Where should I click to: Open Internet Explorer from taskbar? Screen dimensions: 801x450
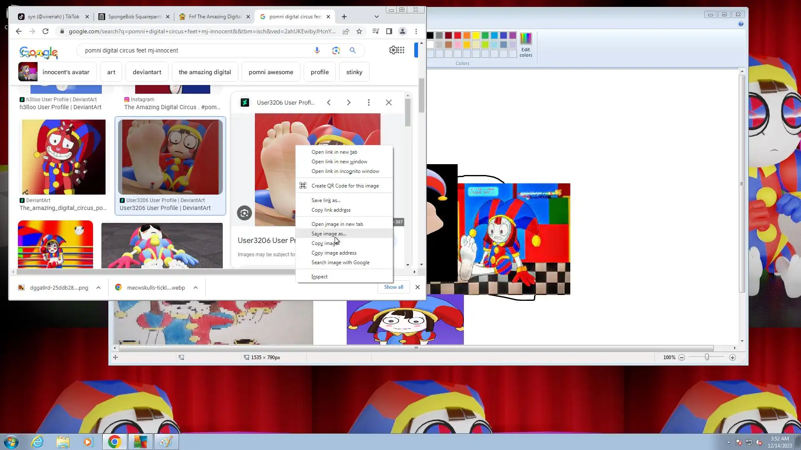click(38, 442)
